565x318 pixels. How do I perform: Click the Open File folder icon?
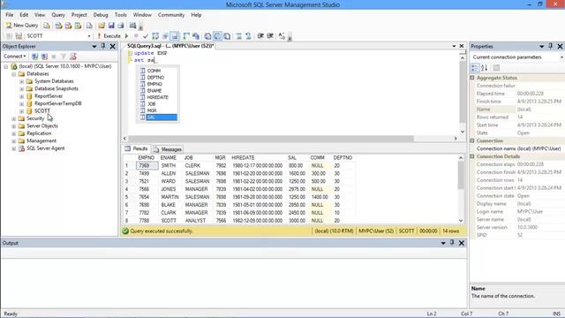point(102,26)
